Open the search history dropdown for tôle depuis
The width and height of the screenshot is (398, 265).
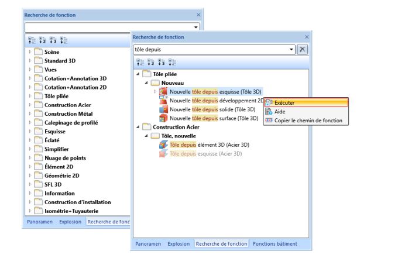click(292, 50)
